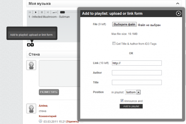Click the plus icon to add track
The width and height of the screenshot is (186, 124).
32,45
